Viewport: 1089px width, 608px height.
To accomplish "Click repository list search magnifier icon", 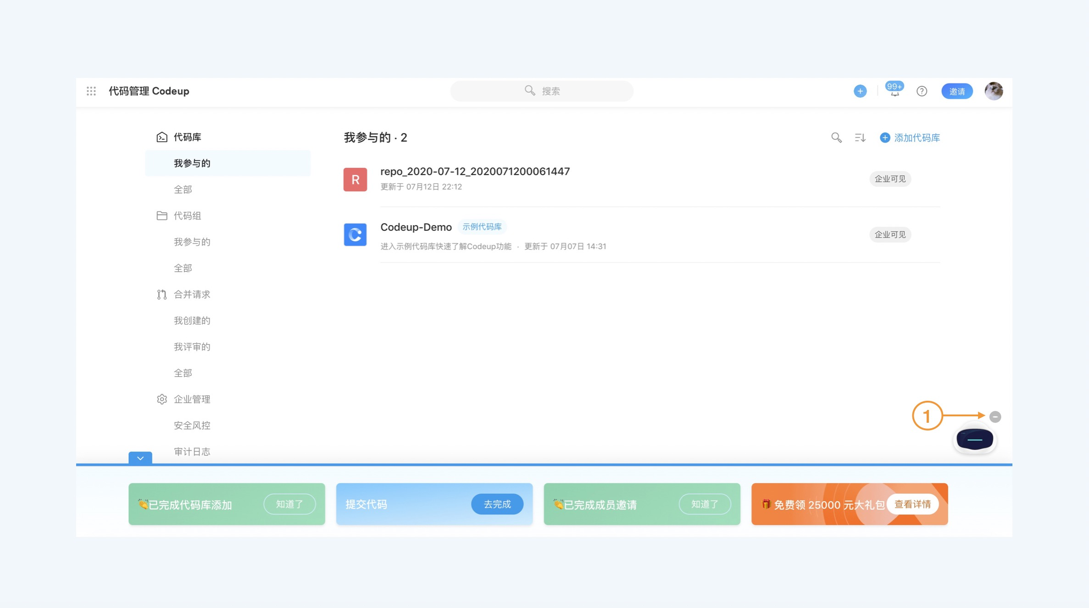I will (836, 138).
